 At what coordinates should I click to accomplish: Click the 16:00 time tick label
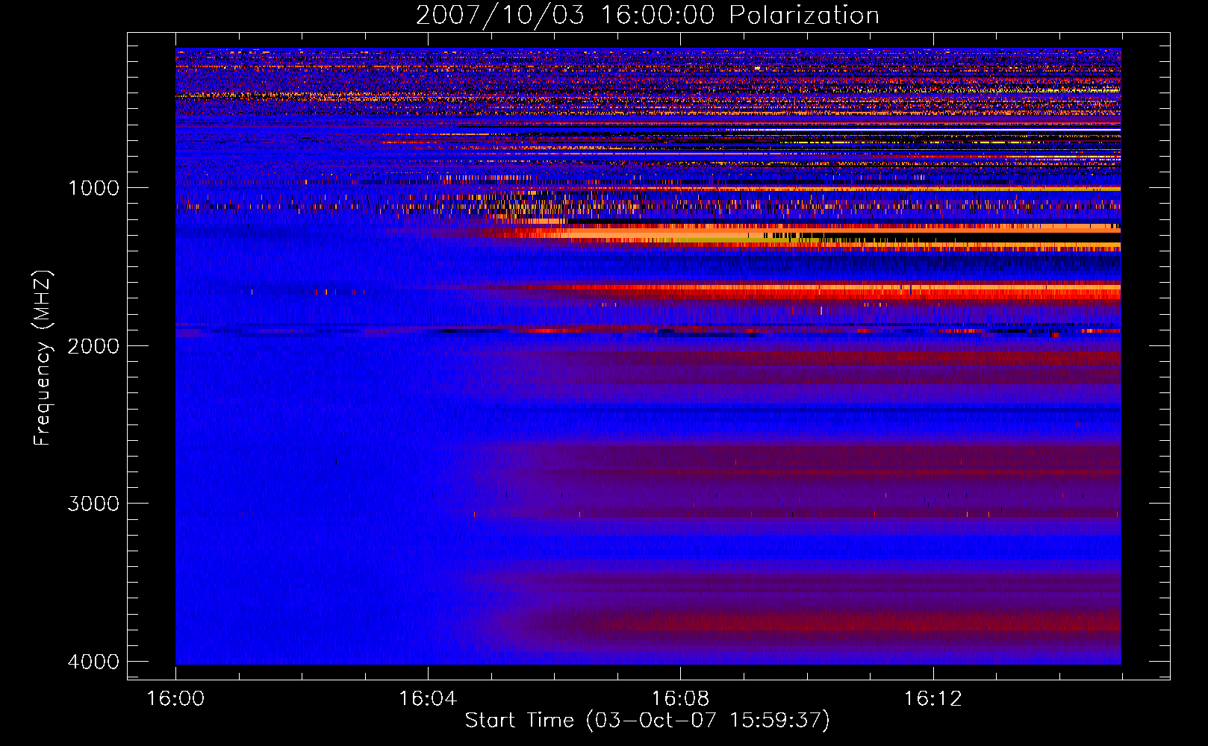pos(175,699)
